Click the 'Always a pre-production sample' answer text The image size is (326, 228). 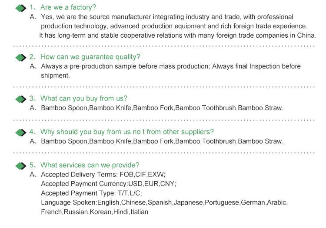pos(171,66)
